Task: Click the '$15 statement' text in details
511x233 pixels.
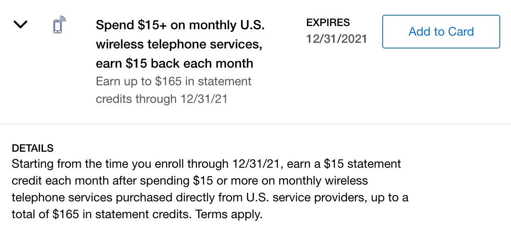Action: point(363,164)
